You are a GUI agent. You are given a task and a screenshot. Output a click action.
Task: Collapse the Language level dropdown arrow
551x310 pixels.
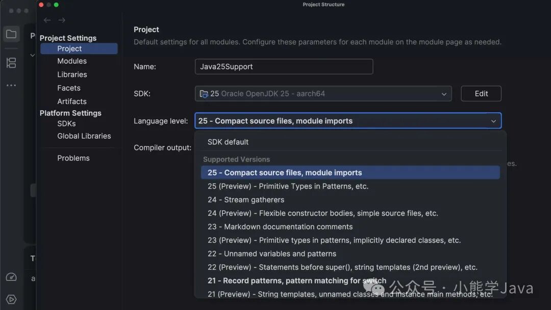pos(493,121)
